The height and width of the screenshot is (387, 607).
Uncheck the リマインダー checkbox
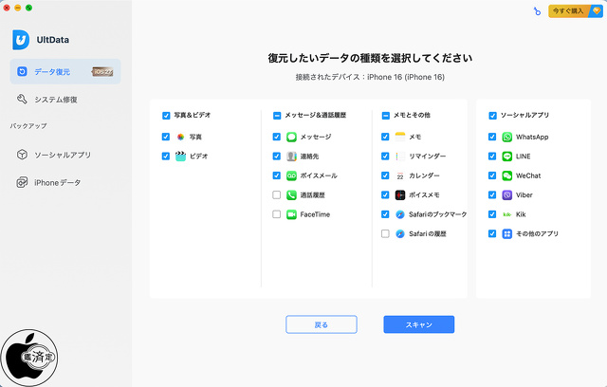pyautogui.click(x=385, y=156)
